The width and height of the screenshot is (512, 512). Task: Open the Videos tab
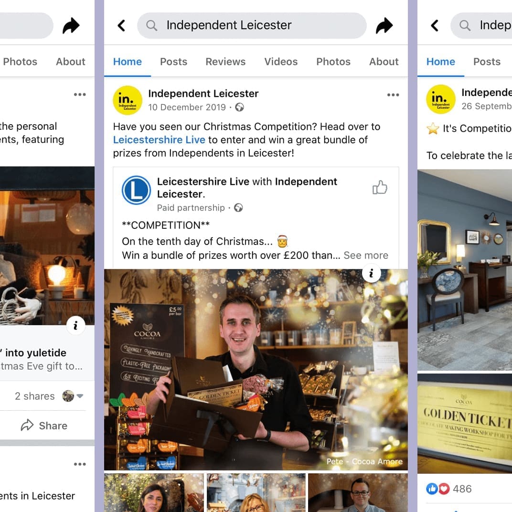pos(281,62)
